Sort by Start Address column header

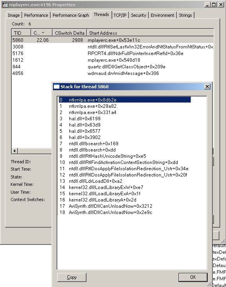tap(150, 33)
